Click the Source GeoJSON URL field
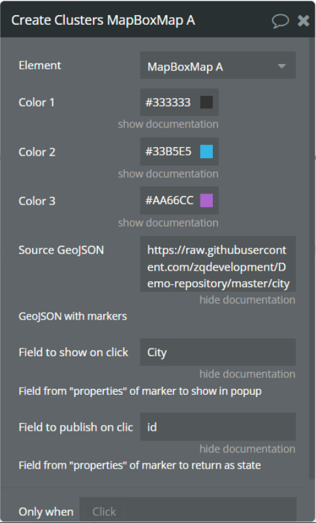Image resolution: width=316 pixels, height=523 pixels. pyautogui.click(x=218, y=264)
